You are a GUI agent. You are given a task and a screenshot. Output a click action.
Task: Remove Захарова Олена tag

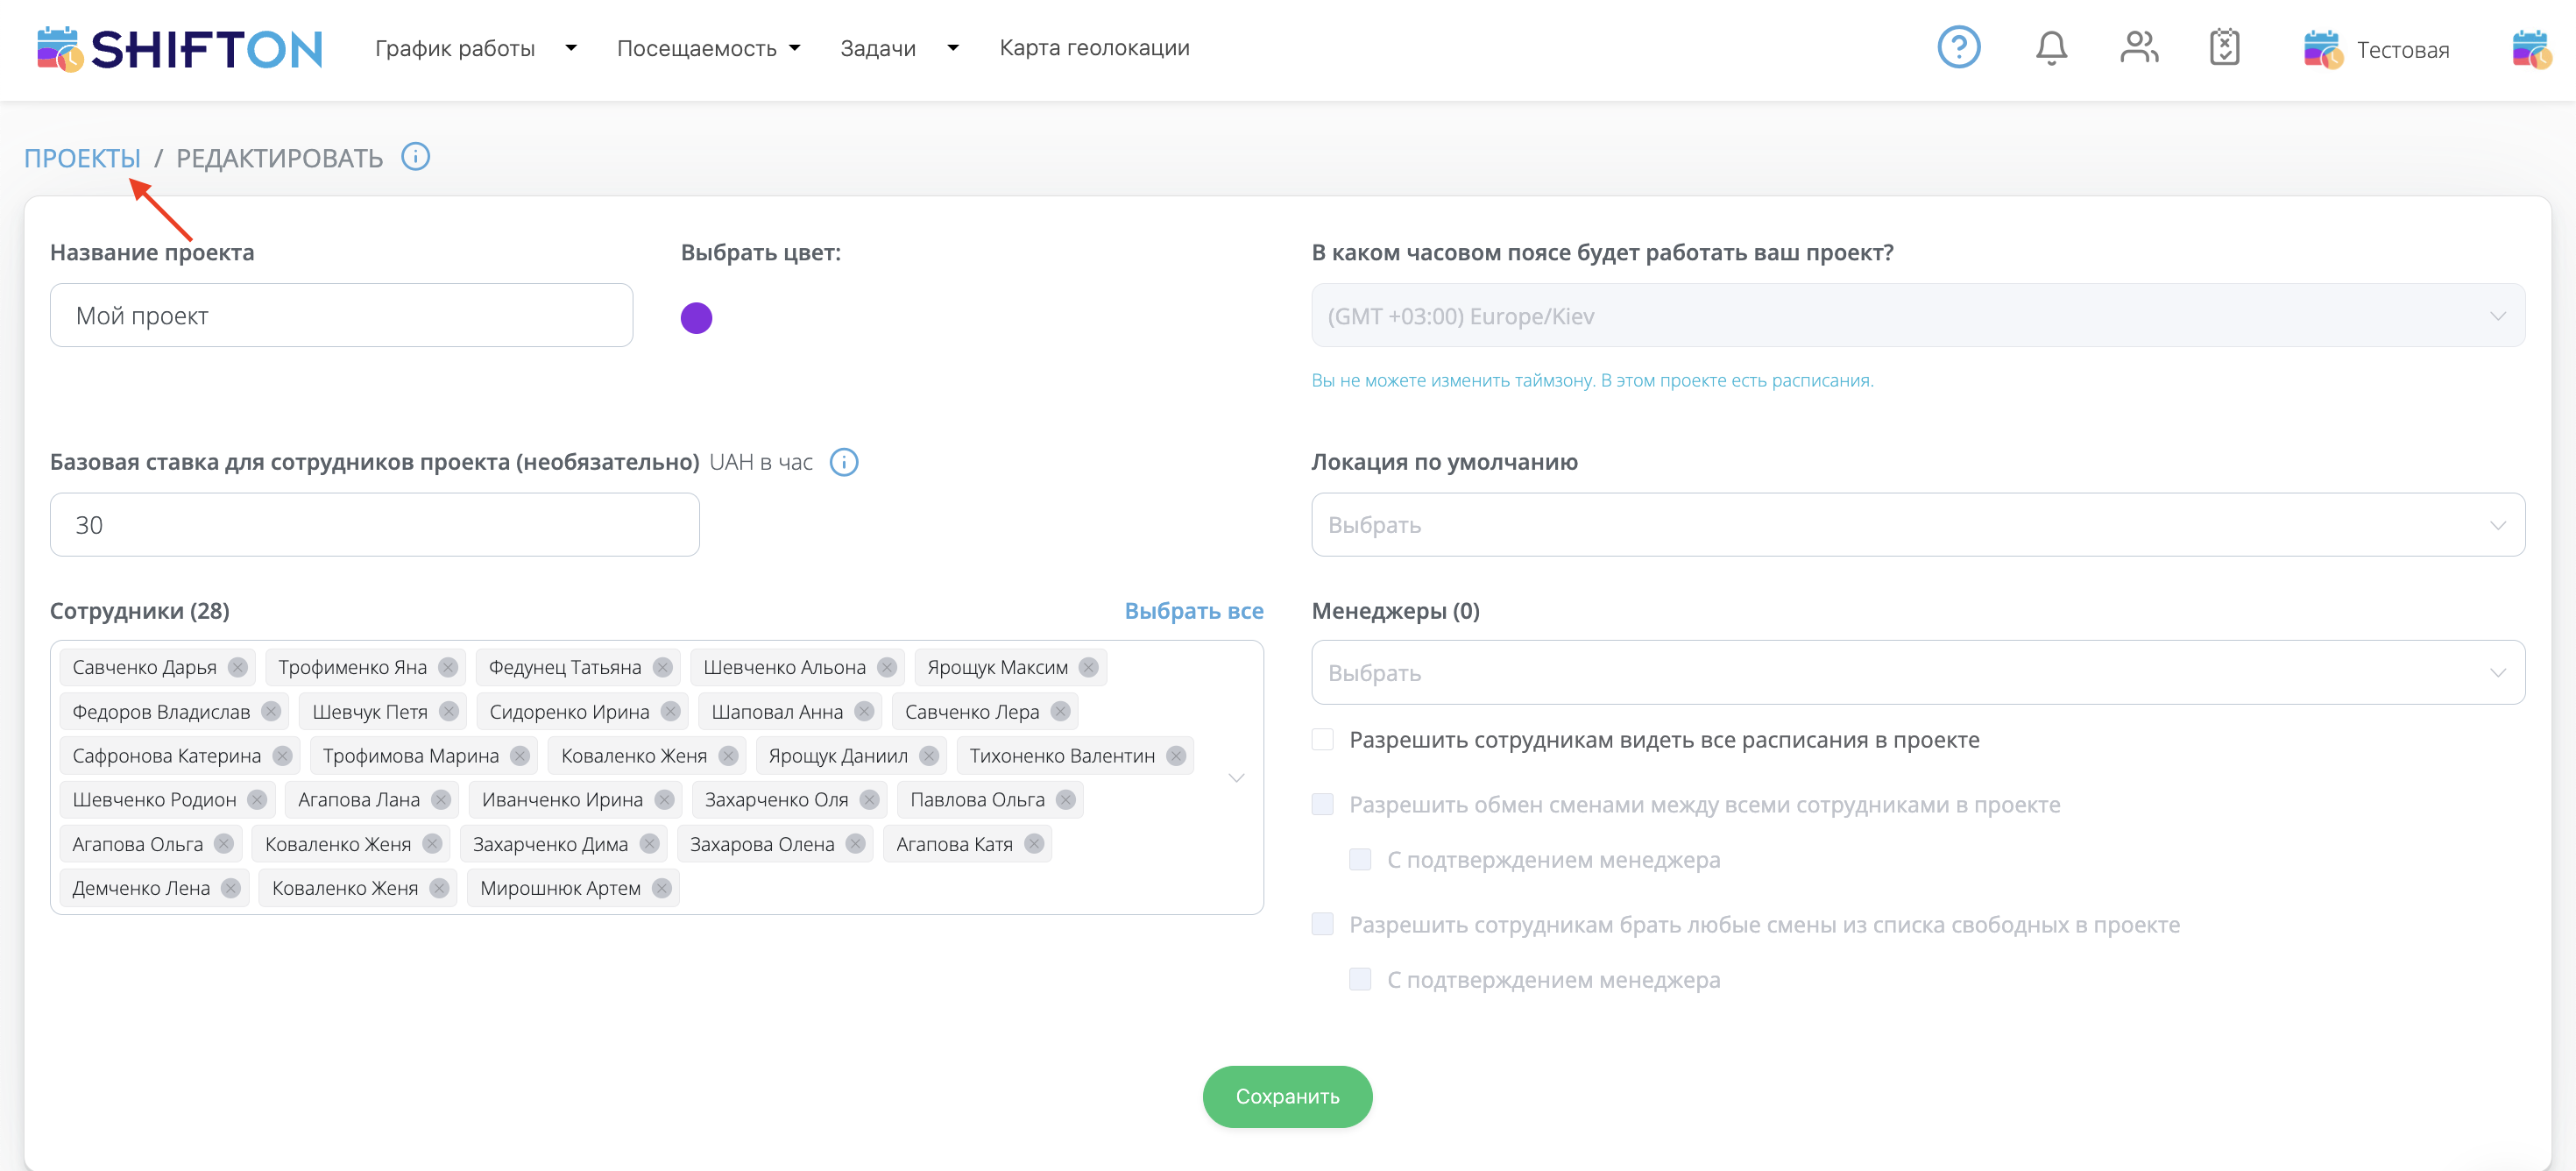(855, 844)
